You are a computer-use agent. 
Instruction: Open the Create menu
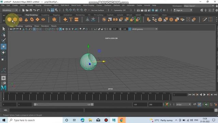[15, 5]
